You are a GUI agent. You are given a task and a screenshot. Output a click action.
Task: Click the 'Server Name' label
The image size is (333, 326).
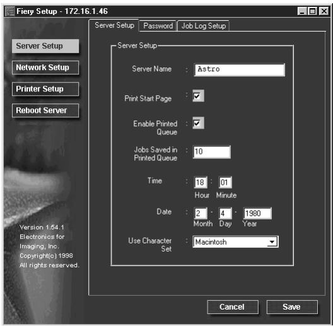(x=151, y=69)
